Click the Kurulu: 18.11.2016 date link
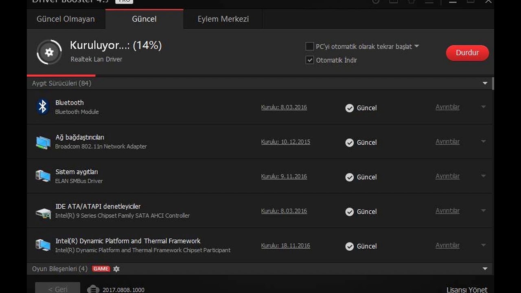This screenshot has width=521, height=293. click(286, 246)
